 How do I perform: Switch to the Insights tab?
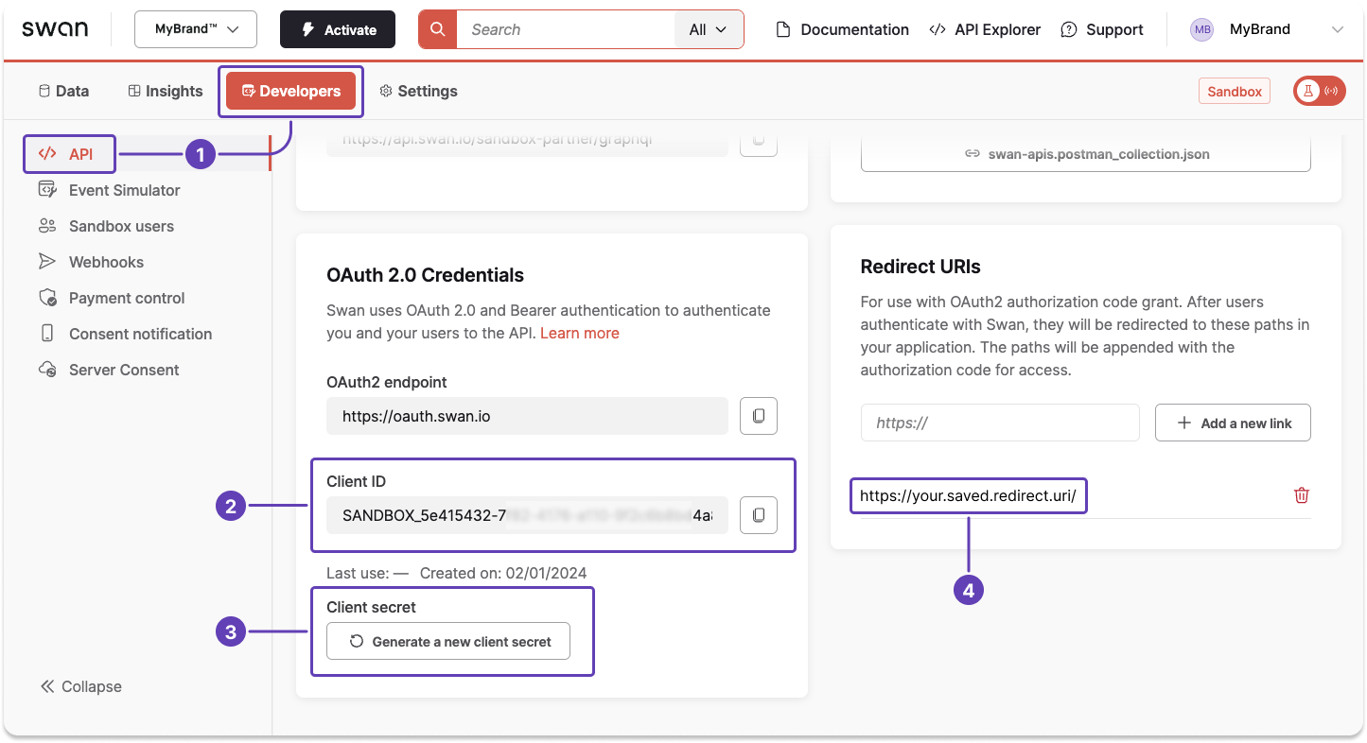pyautogui.click(x=165, y=91)
